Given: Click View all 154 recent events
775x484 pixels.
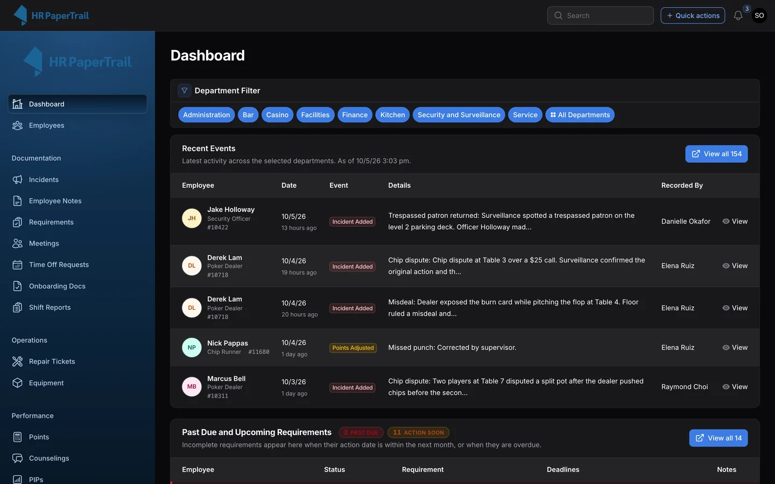Looking at the screenshot, I should coord(716,154).
